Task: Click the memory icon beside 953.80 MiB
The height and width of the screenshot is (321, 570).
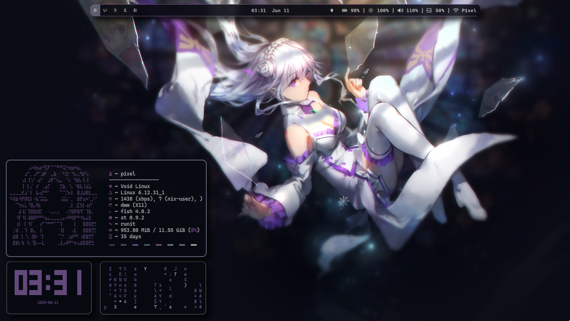Action: point(110,230)
